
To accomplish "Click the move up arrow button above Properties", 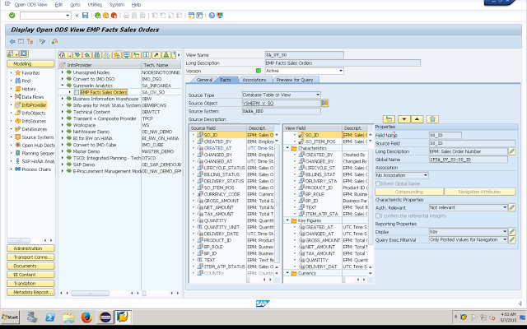I will click(x=417, y=119).
